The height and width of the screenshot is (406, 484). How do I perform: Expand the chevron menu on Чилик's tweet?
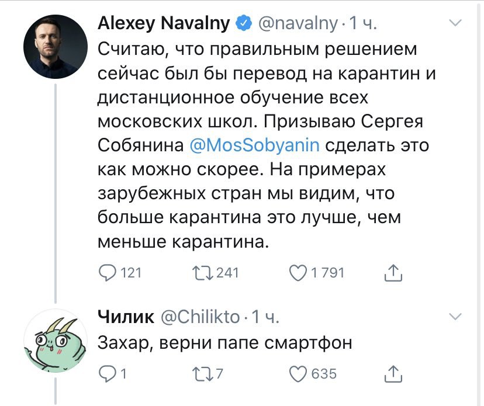tap(454, 317)
